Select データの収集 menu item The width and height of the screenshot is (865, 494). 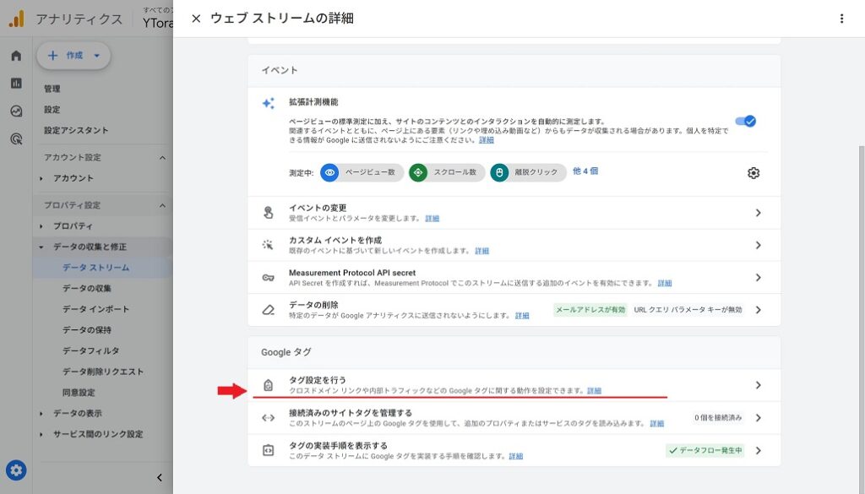tap(87, 288)
